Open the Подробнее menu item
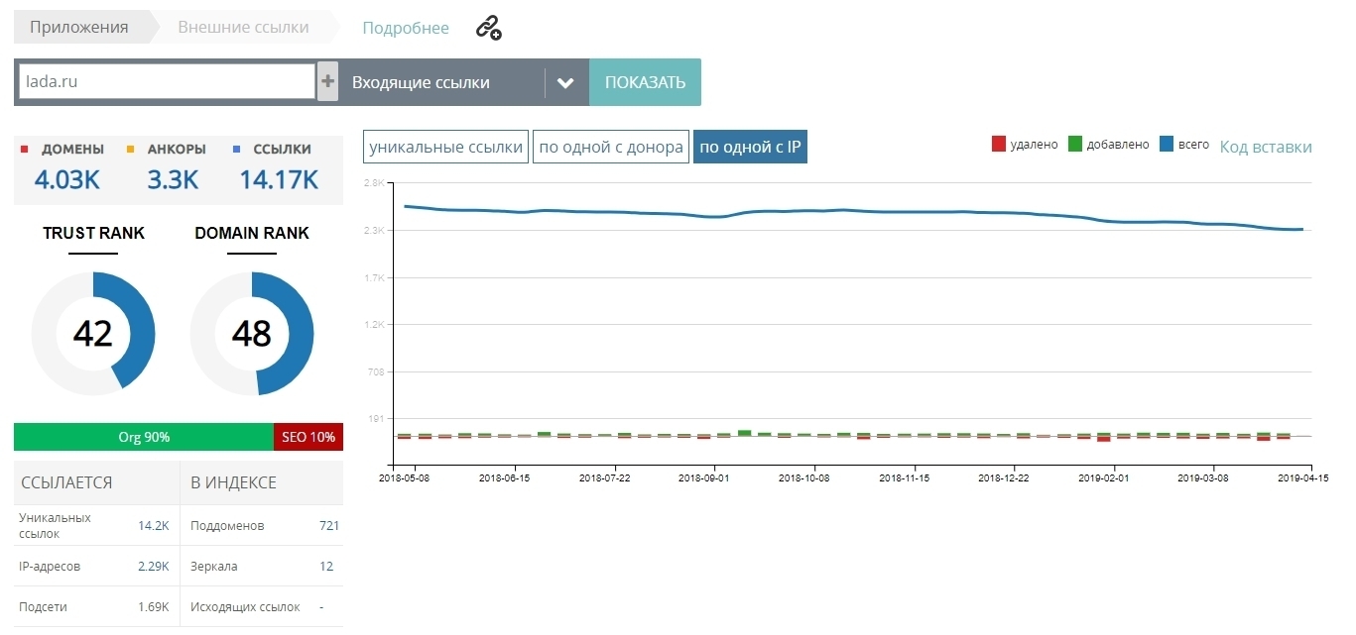The height and width of the screenshot is (635, 1356). coord(406,28)
